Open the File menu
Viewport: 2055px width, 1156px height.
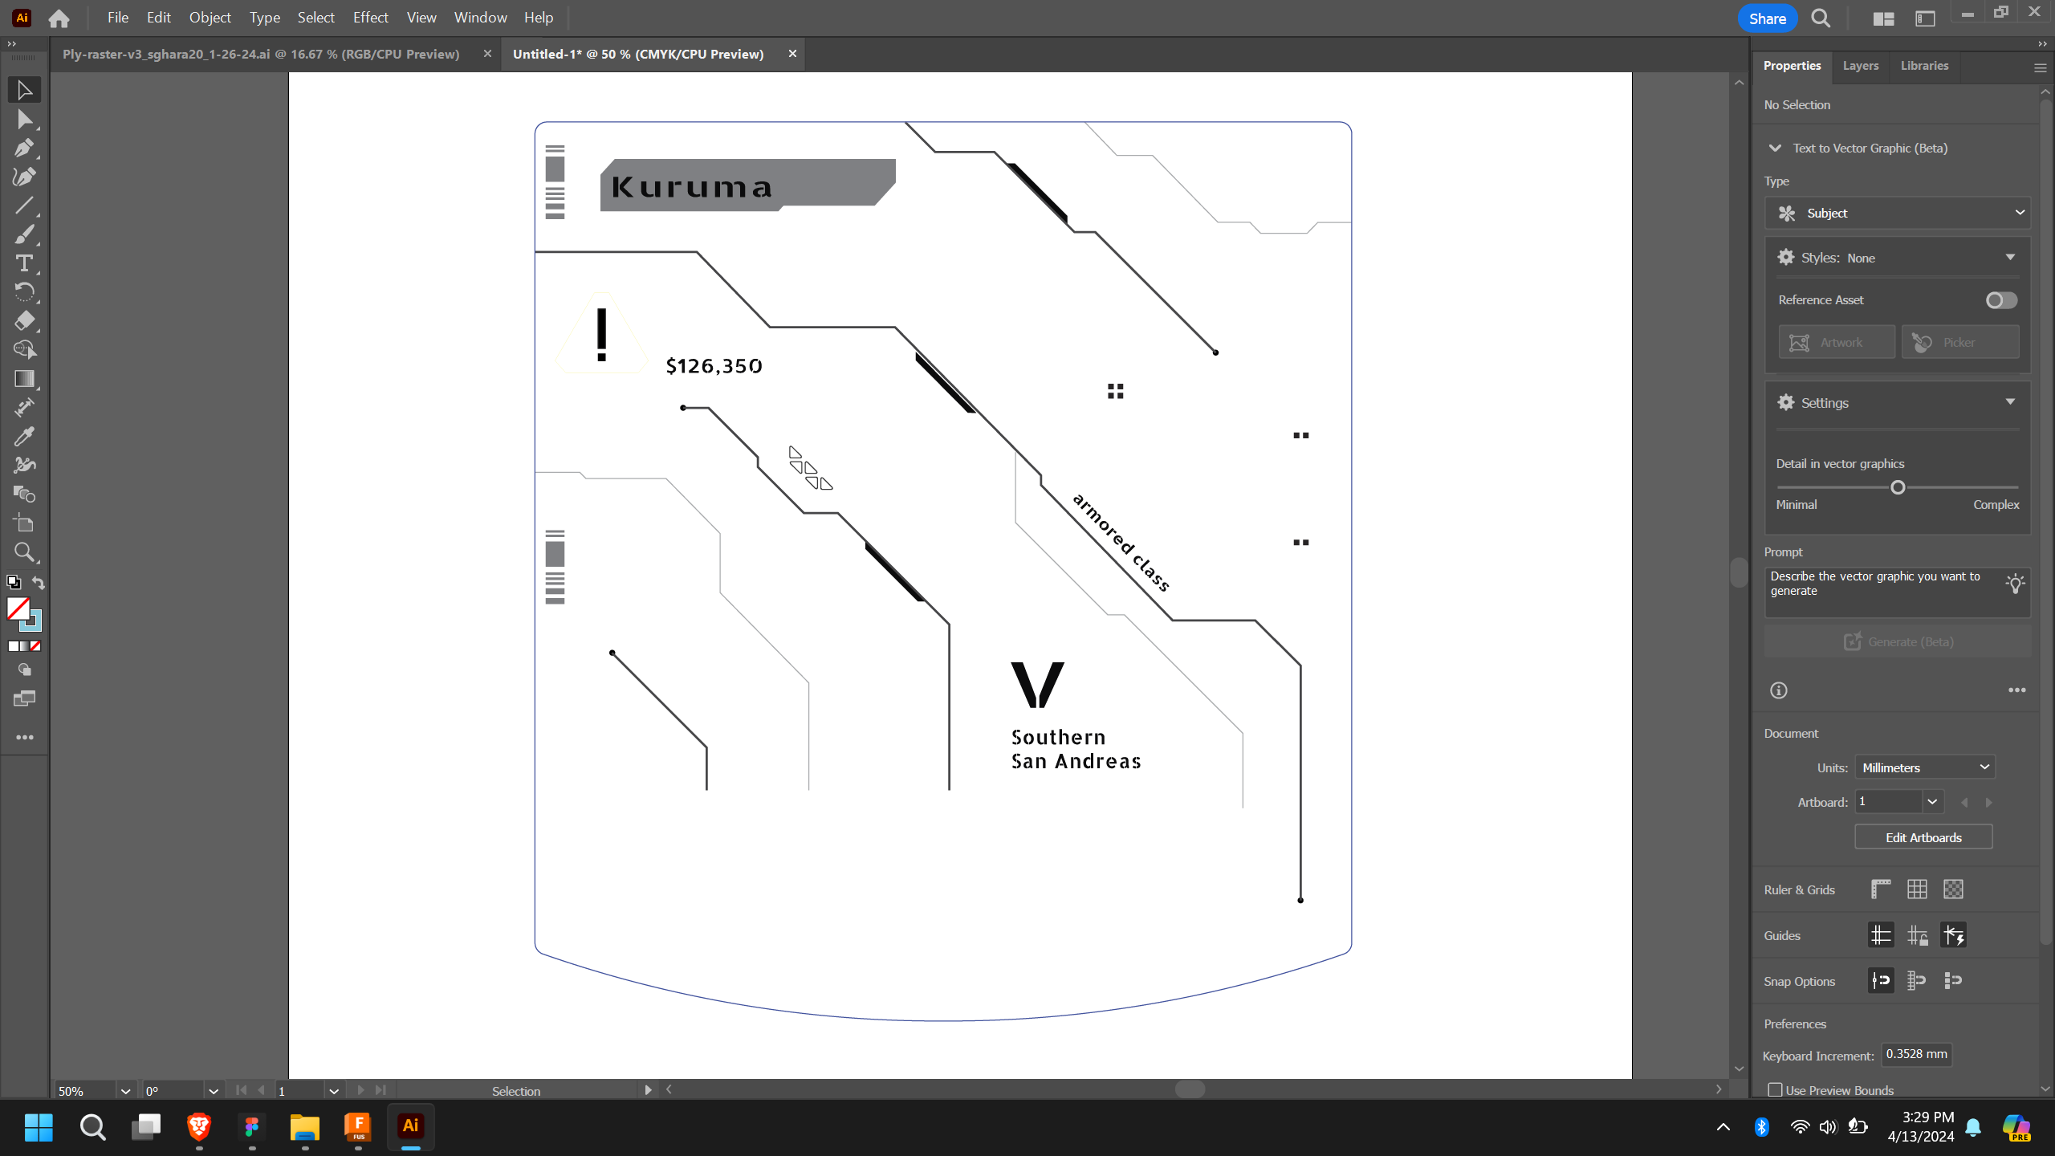[x=117, y=18]
